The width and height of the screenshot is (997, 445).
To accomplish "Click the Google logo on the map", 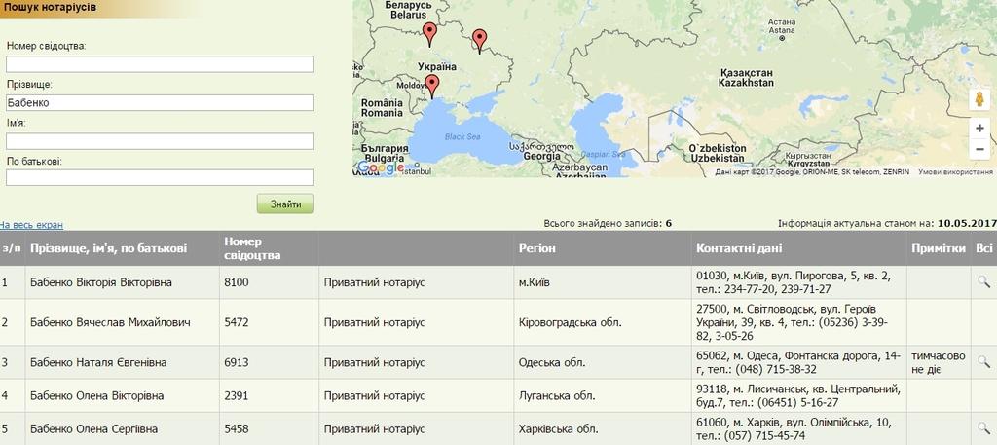I will 379,167.
